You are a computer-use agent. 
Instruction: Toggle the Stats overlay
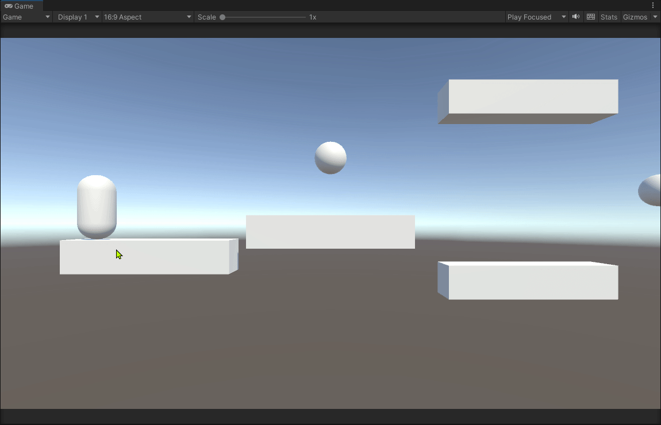point(609,17)
